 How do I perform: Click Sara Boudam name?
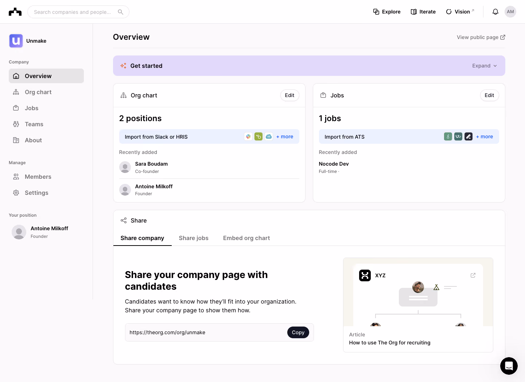click(x=151, y=164)
